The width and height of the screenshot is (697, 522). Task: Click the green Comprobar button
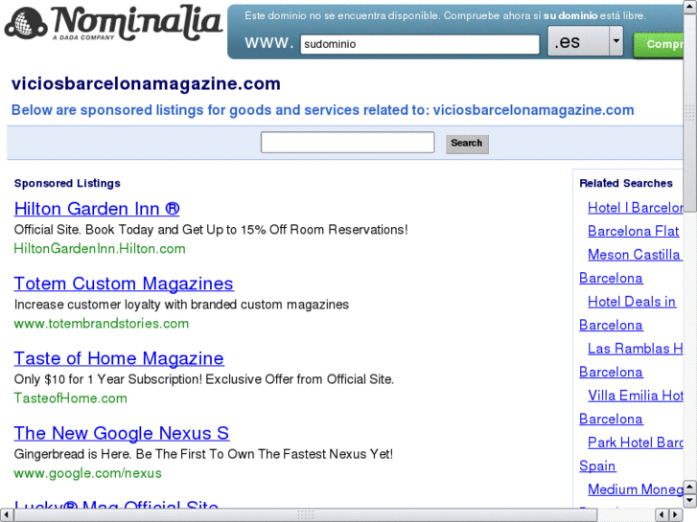[659, 45]
